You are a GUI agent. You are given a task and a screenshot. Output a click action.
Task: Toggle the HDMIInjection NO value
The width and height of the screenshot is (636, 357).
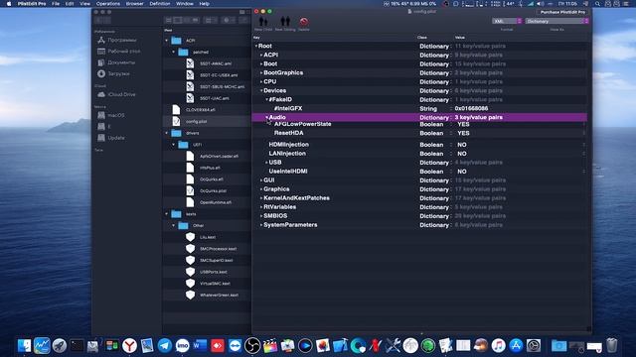point(461,145)
